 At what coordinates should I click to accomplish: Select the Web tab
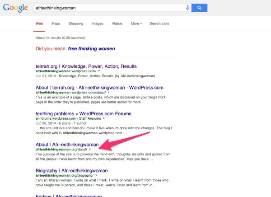(39, 23)
